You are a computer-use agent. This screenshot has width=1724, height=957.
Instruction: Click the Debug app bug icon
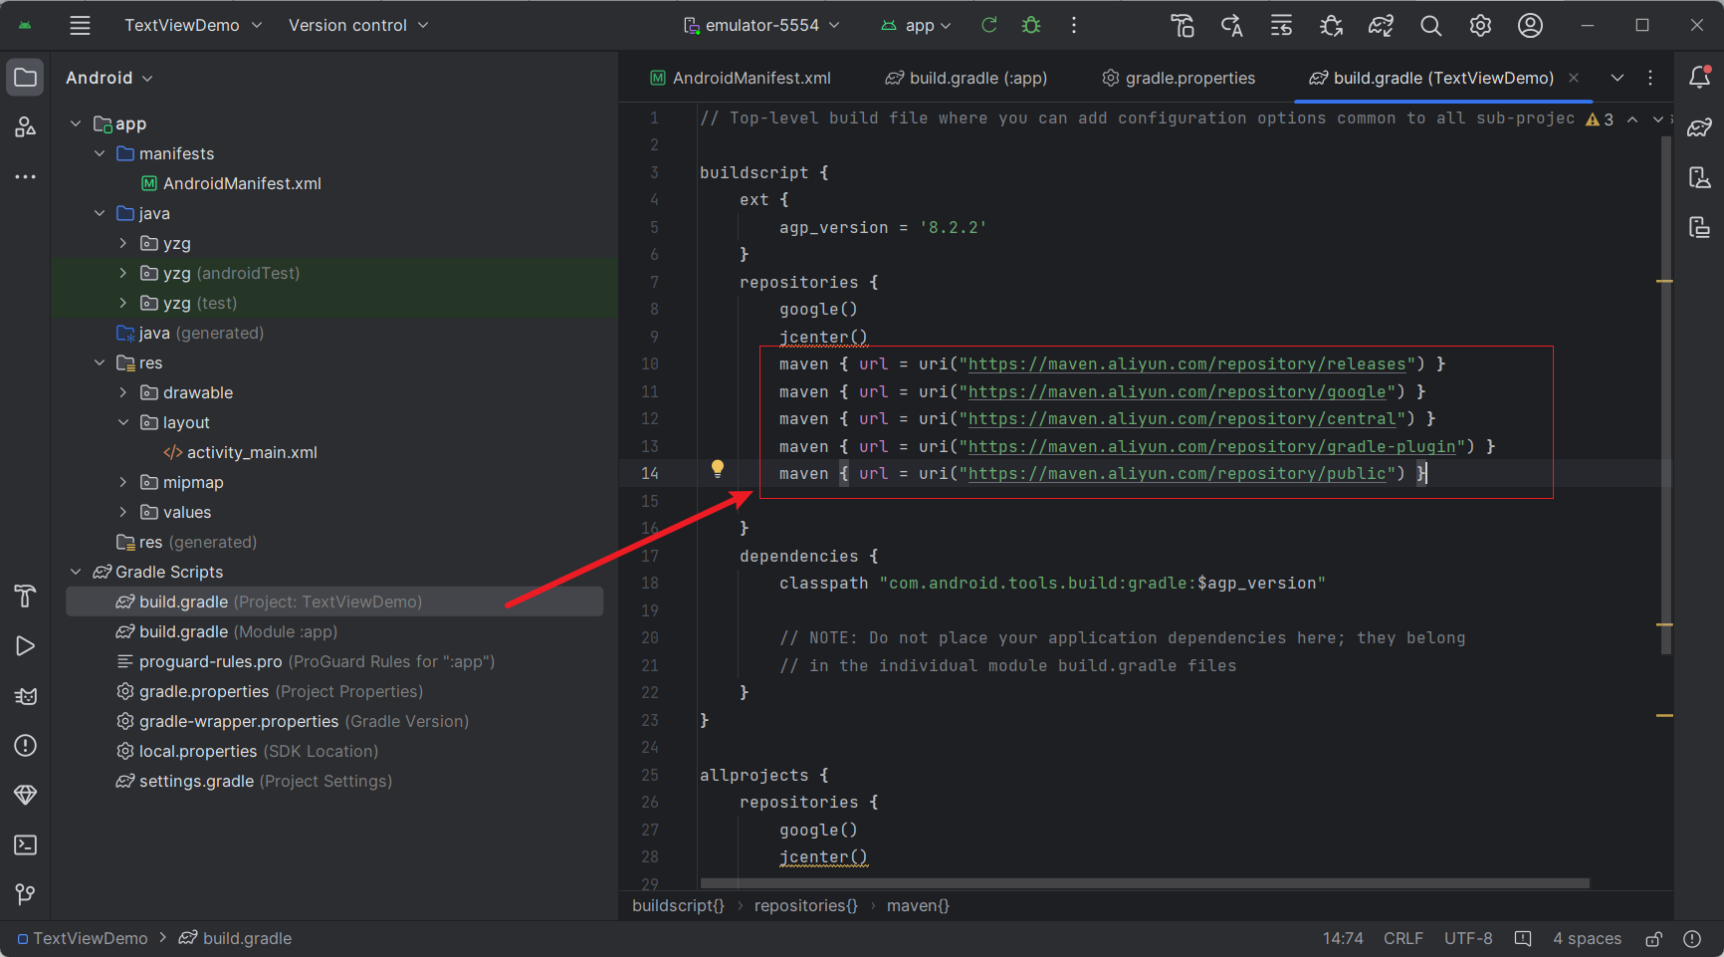coord(1031,26)
